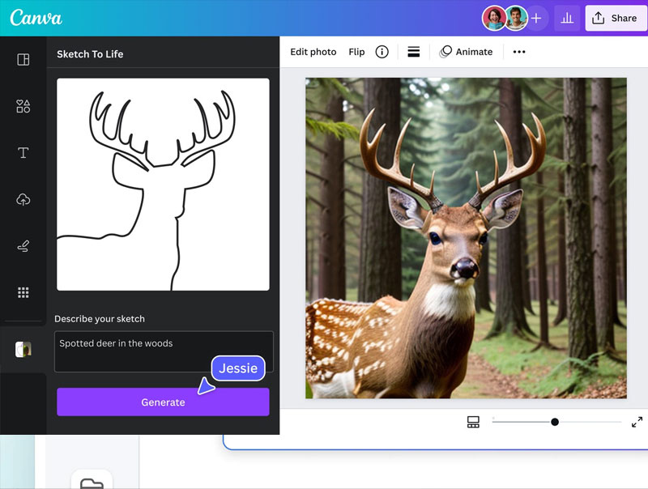
Task: Open the Animate option
Action: pyautogui.click(x=466, y=52)
